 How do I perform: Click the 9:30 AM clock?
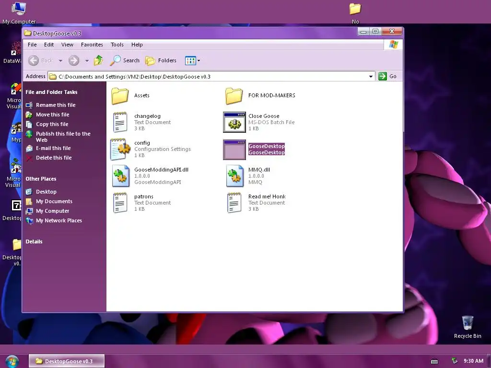click(x=473, y=361)
